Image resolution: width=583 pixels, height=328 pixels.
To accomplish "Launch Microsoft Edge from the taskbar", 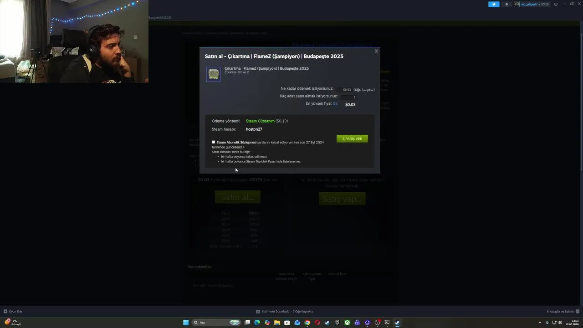I will click(257, 323).
